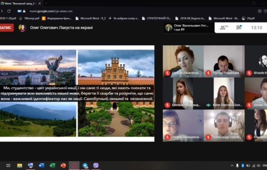This screenshot has height=170, width=267.
Task: Open the СТРАТЕГІЧНИЙ ПЛ... bookmark
Action: (x=156, y=18)
